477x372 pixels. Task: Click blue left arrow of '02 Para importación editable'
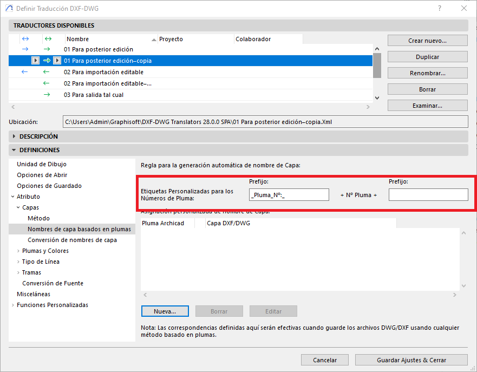pos(25,72)
